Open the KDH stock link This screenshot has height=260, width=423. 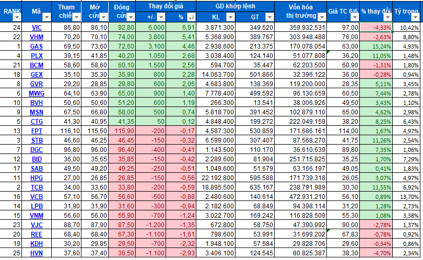click(37, 244)
